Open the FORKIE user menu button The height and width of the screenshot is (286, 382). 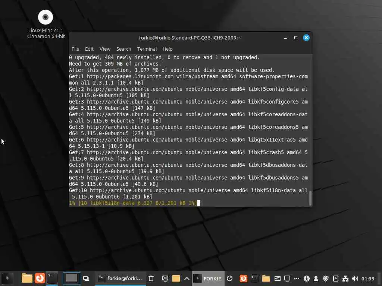(208, 279)
